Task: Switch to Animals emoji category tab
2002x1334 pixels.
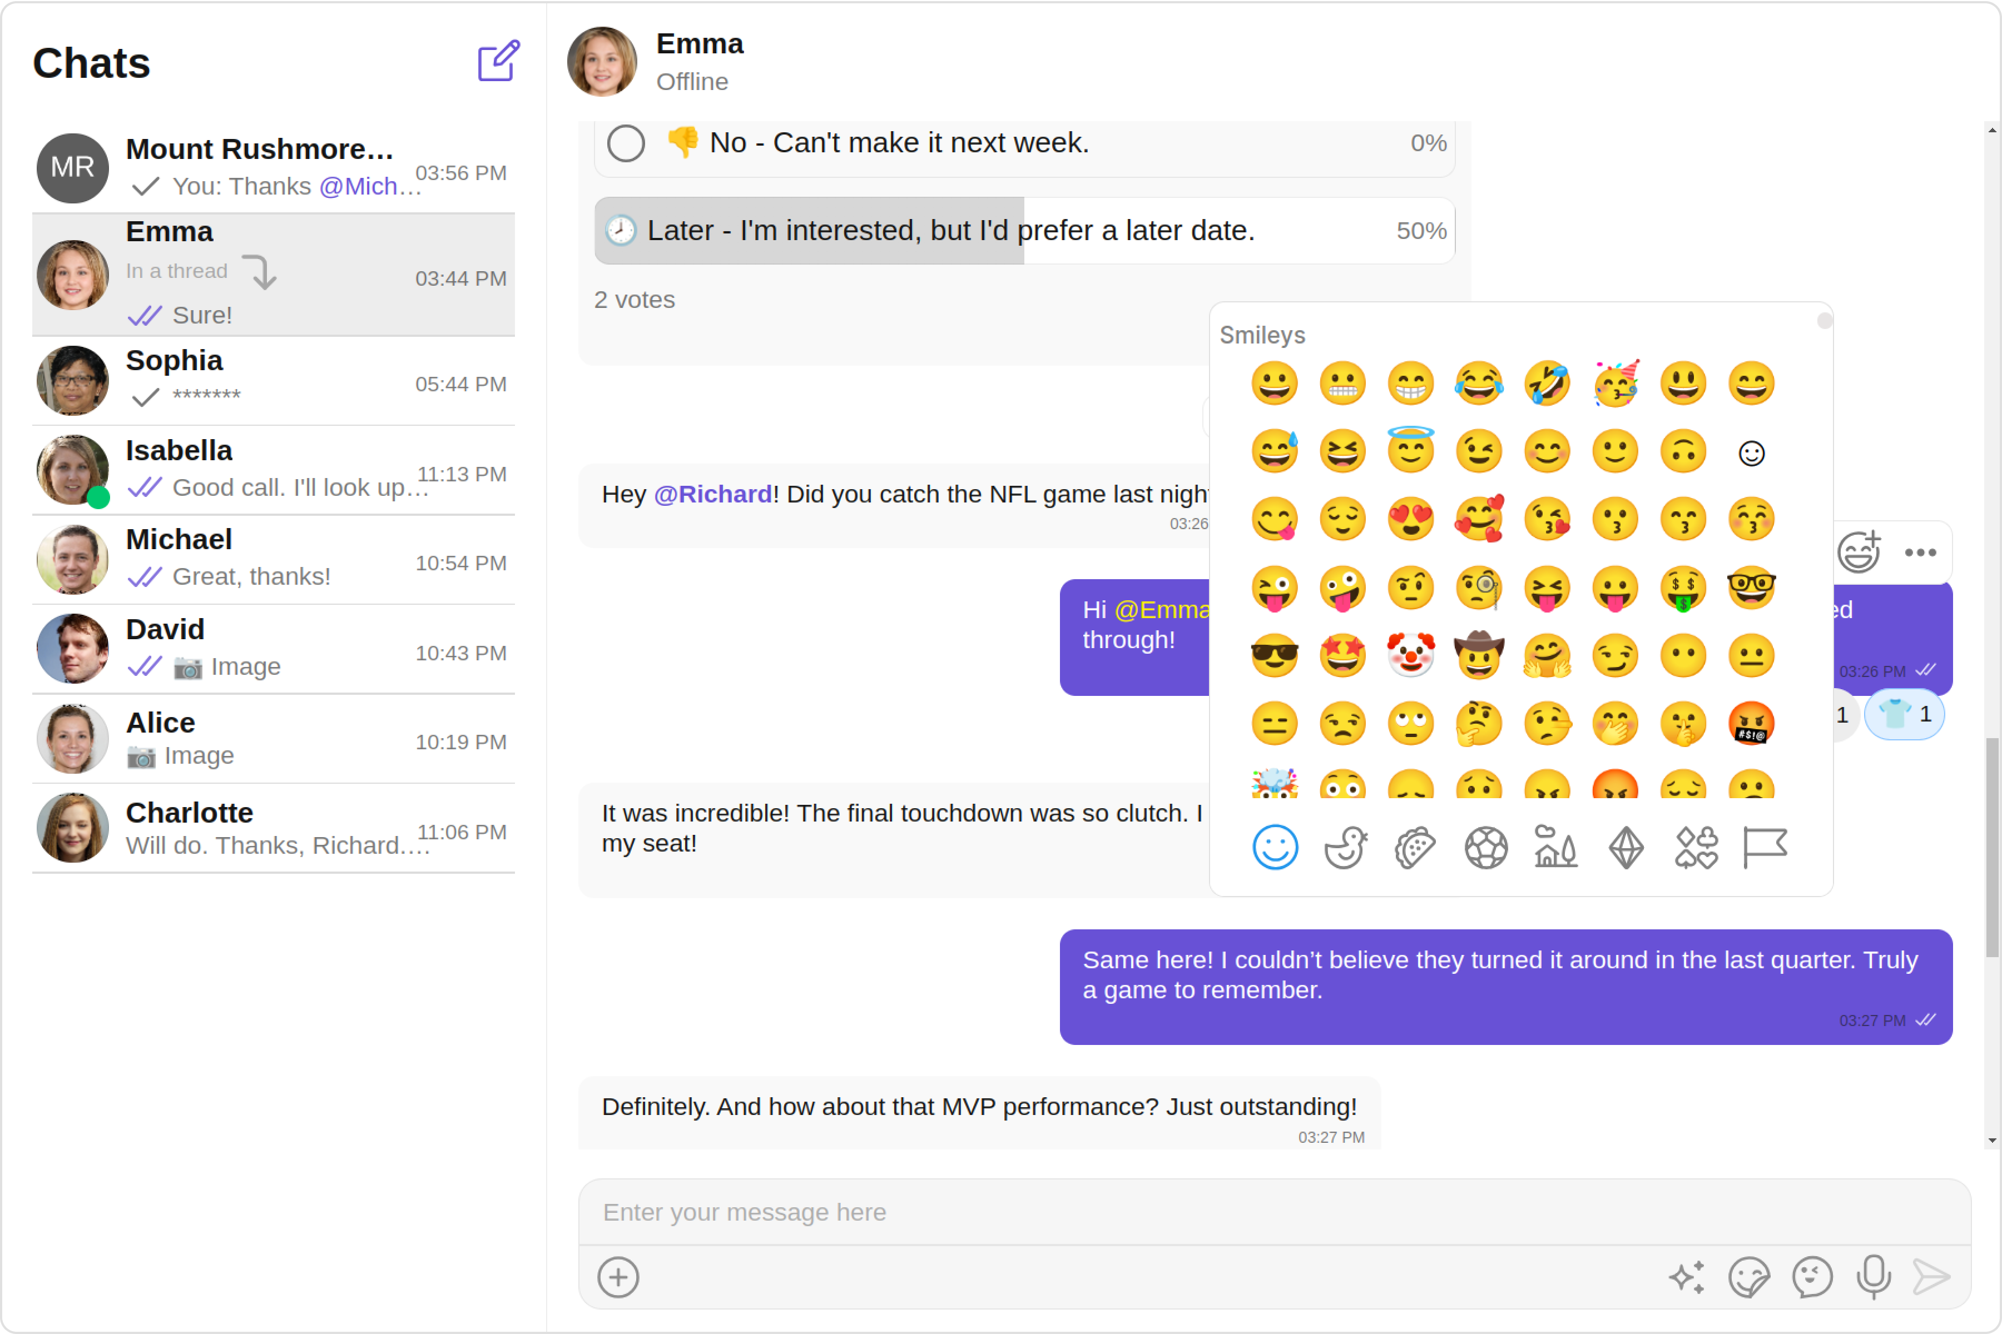Action: (1345, 847)
